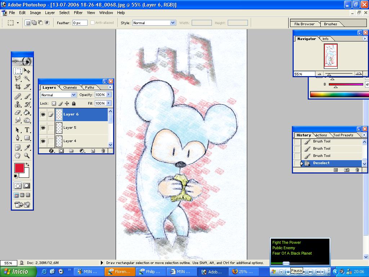This screenshot has height=277, width=369.
Task: Toggle Lock all padlock in Layers panel
Action: (x=74, y=104)
